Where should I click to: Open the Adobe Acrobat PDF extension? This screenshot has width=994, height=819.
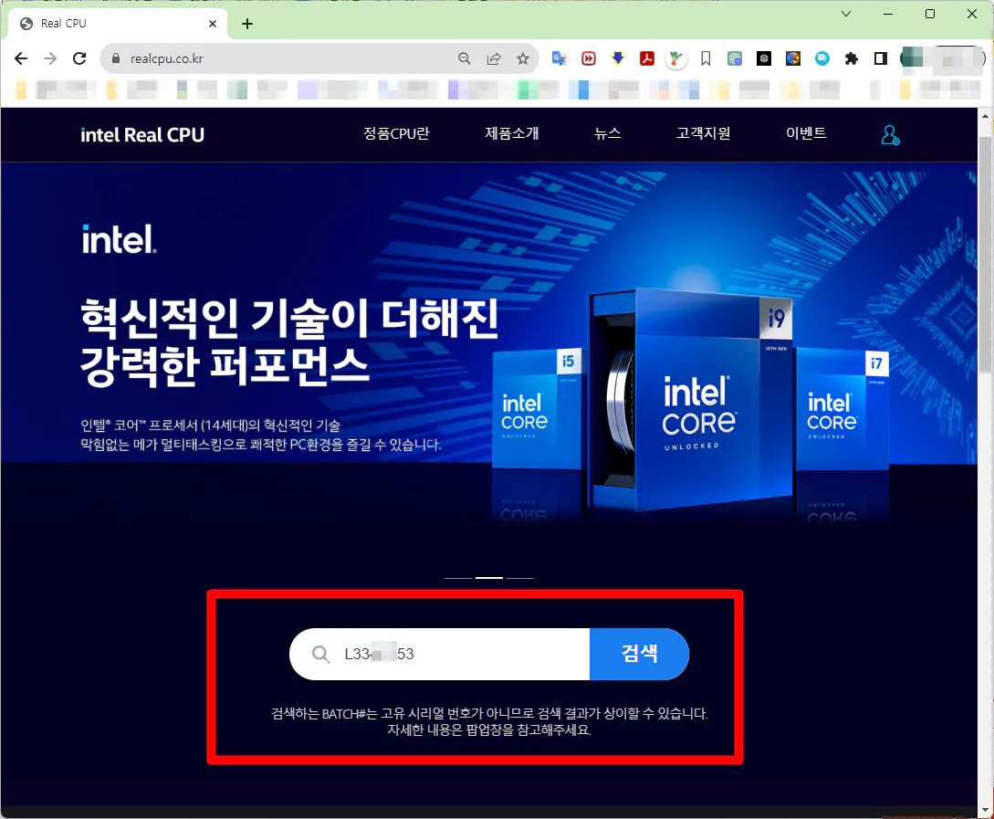(647, 59)
